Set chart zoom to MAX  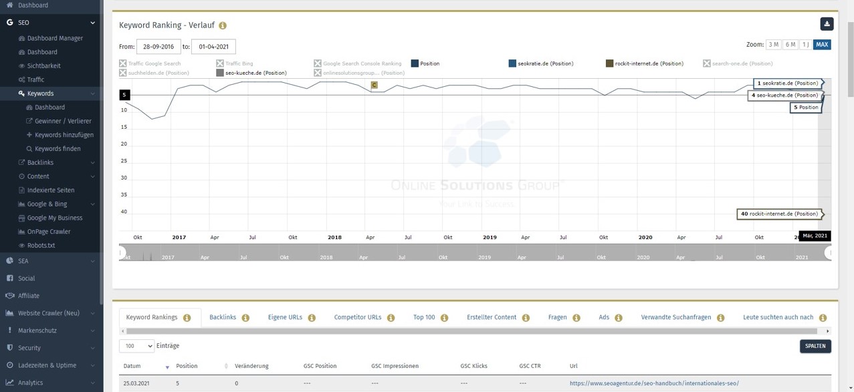822,45
